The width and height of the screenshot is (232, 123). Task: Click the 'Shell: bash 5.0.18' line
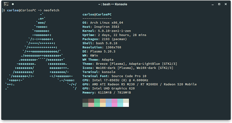pos(100,43)
